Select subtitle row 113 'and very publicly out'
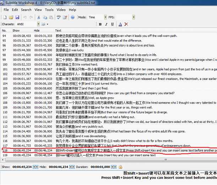The width and height of the screenshot is (217, 185). (x=109, y=126)
